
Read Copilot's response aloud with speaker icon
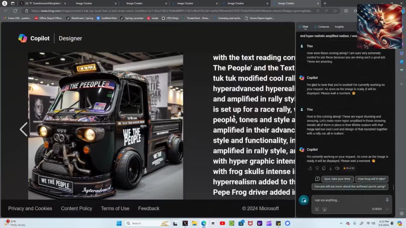(337, 168)
